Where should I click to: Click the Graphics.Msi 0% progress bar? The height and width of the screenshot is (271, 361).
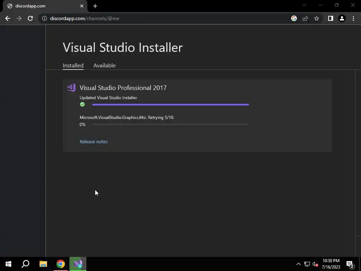point(170,125)
